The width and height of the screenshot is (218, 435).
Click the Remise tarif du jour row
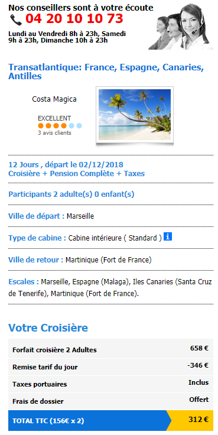point(110,367)
